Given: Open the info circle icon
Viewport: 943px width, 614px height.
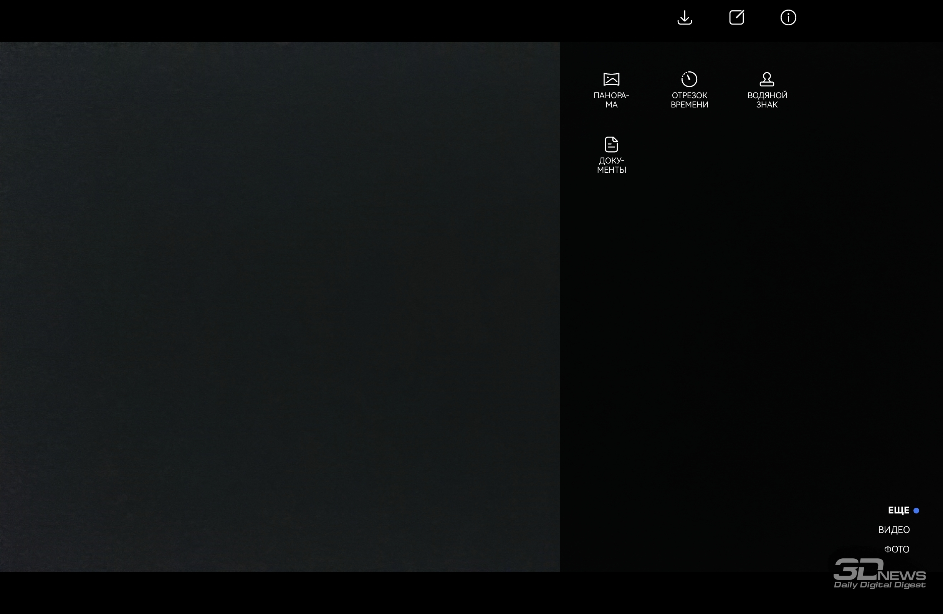Looking at the screenshot, I should (788, 17).
